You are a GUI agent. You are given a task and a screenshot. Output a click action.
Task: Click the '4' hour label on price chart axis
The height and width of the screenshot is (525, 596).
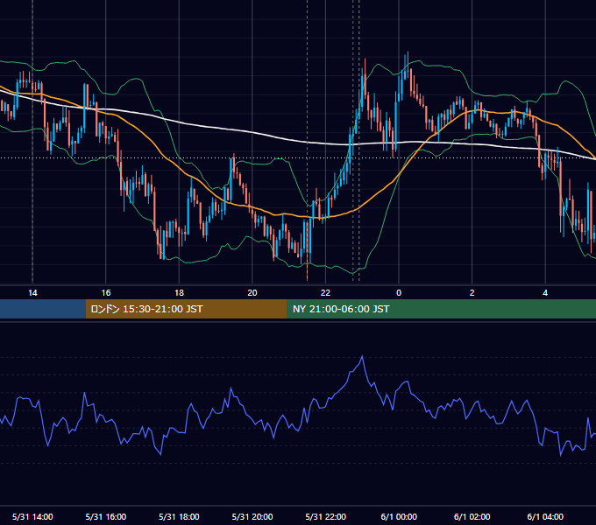(545, 293)
